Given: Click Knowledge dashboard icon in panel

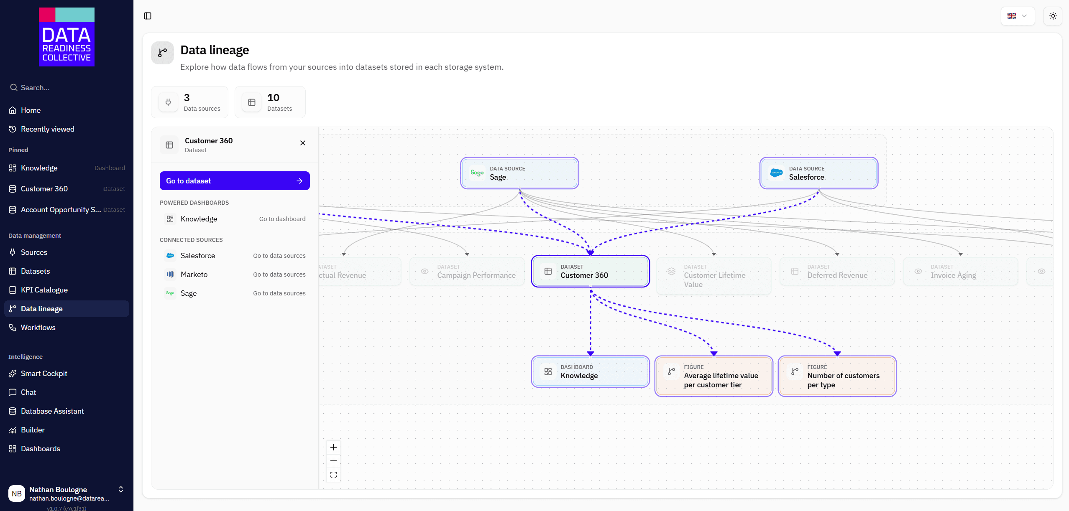Looking at the screenshot, I should [170, 219].
